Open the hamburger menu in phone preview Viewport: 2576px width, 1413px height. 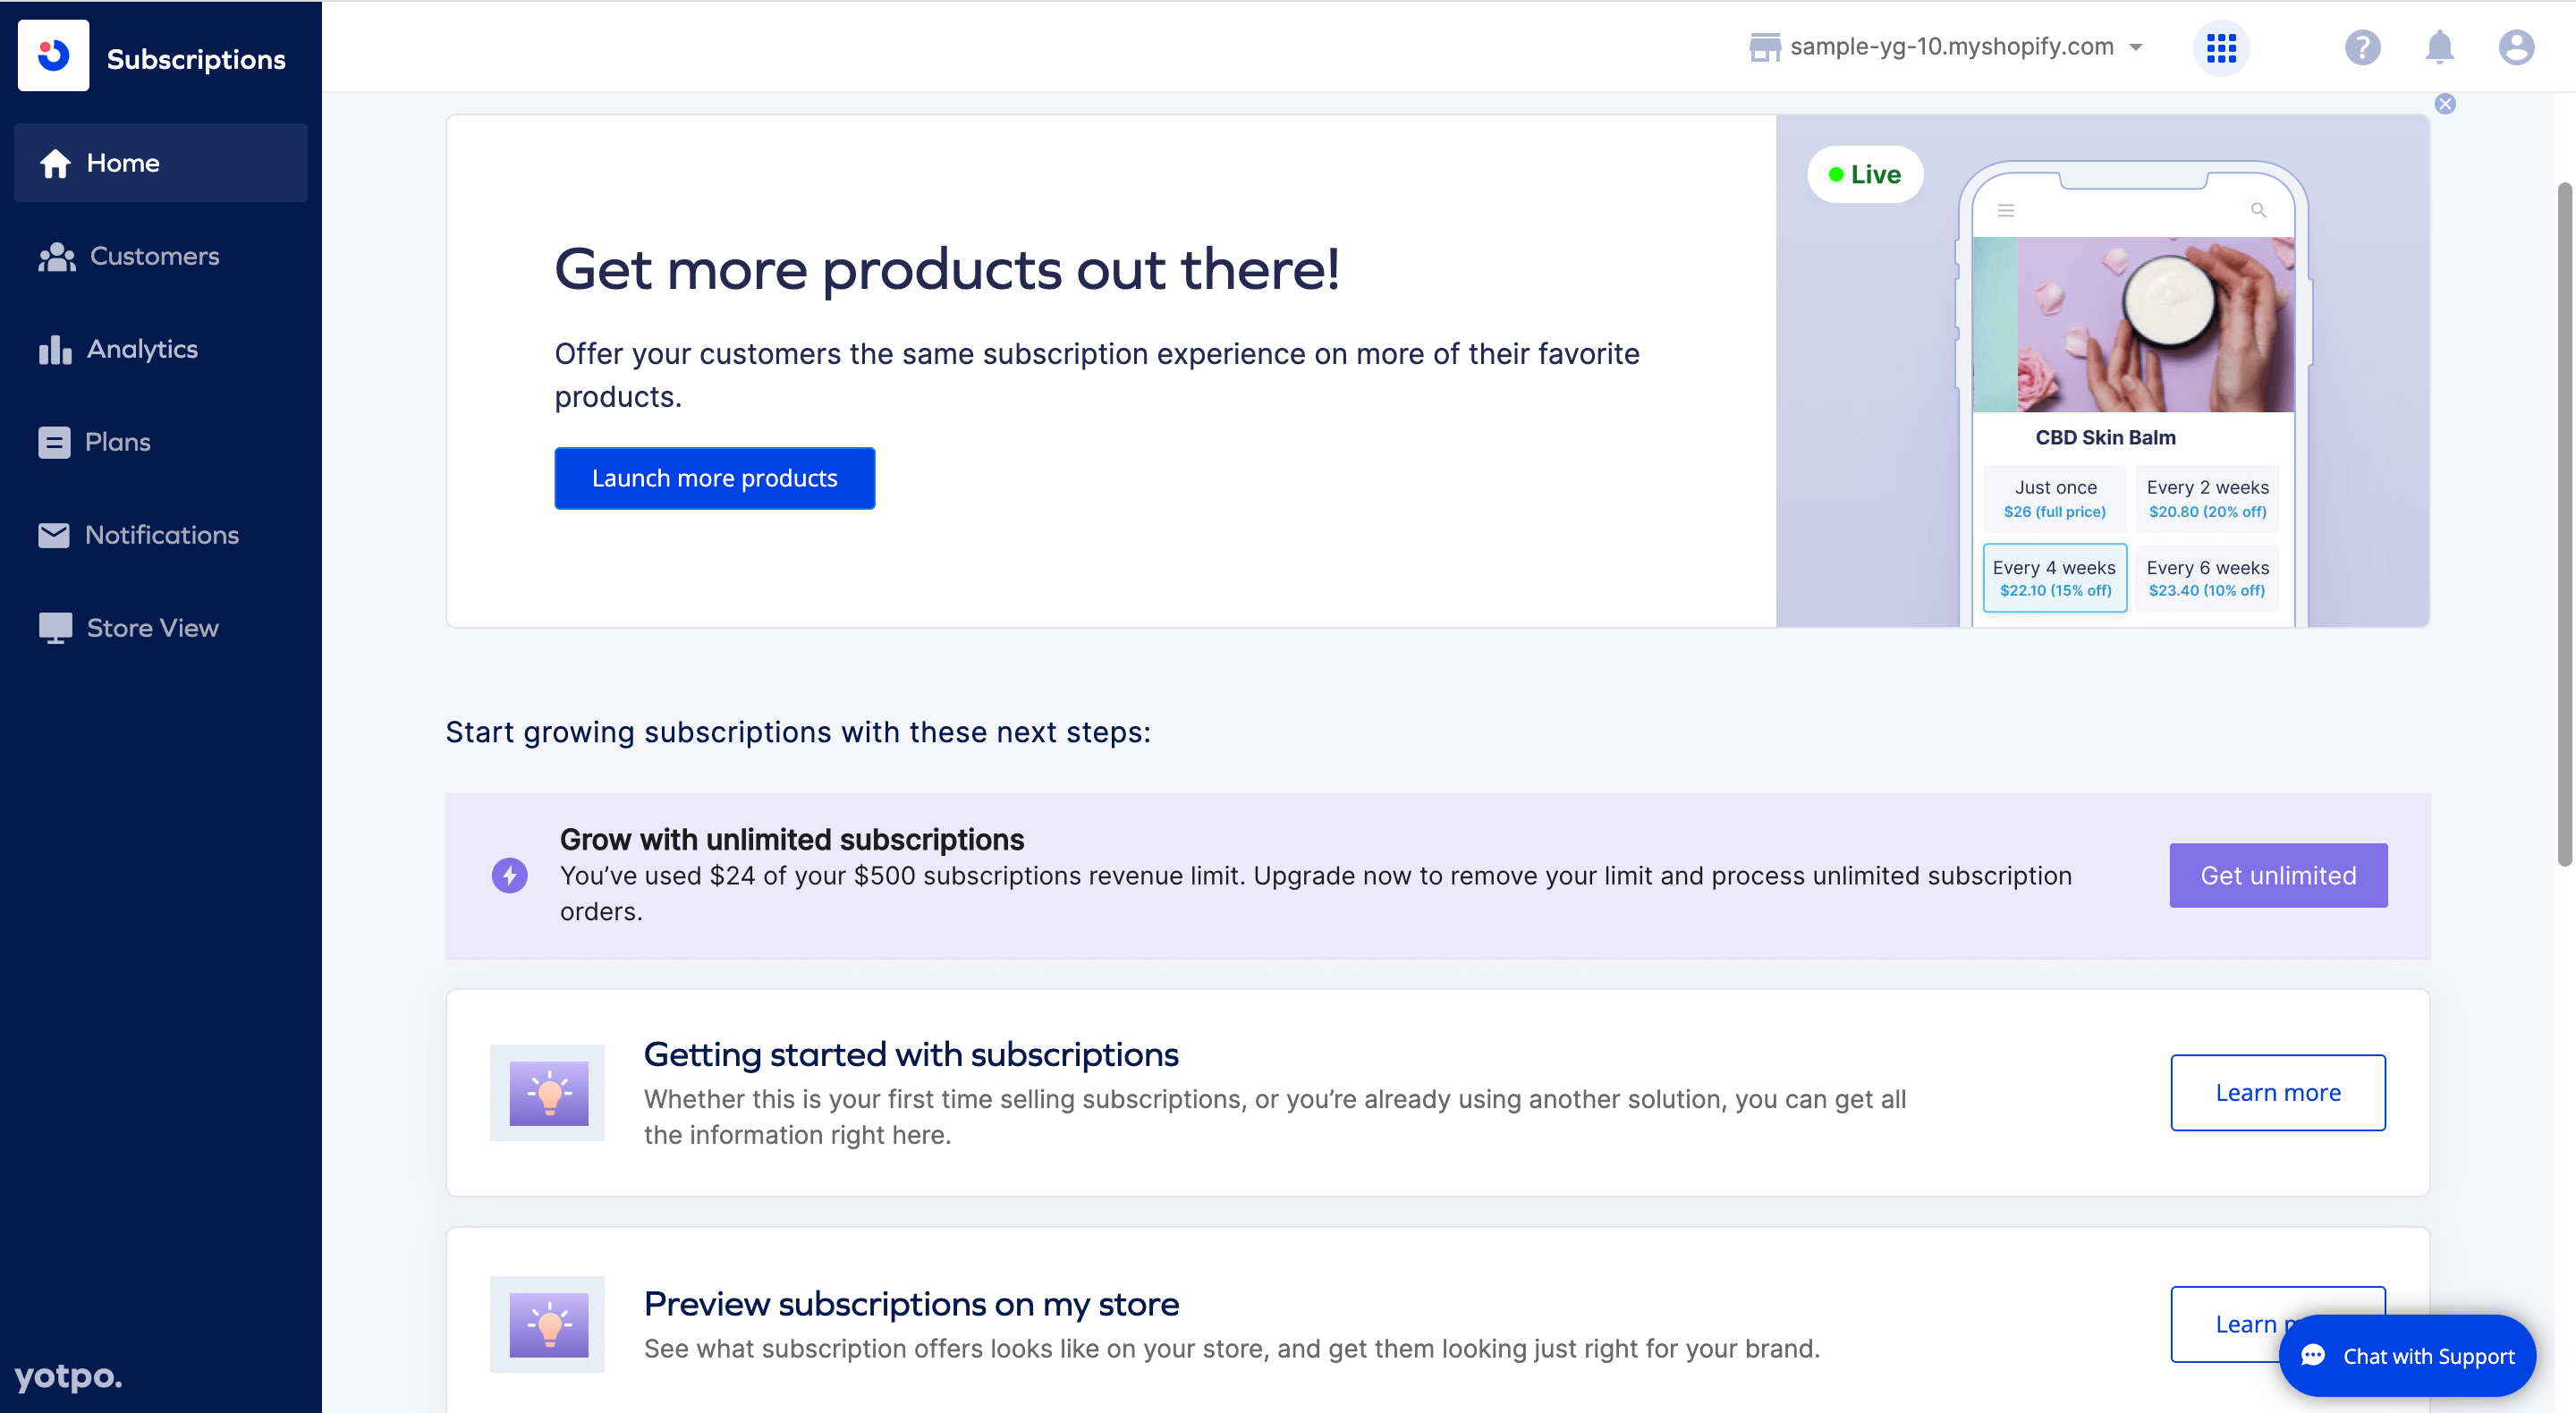2006,210
